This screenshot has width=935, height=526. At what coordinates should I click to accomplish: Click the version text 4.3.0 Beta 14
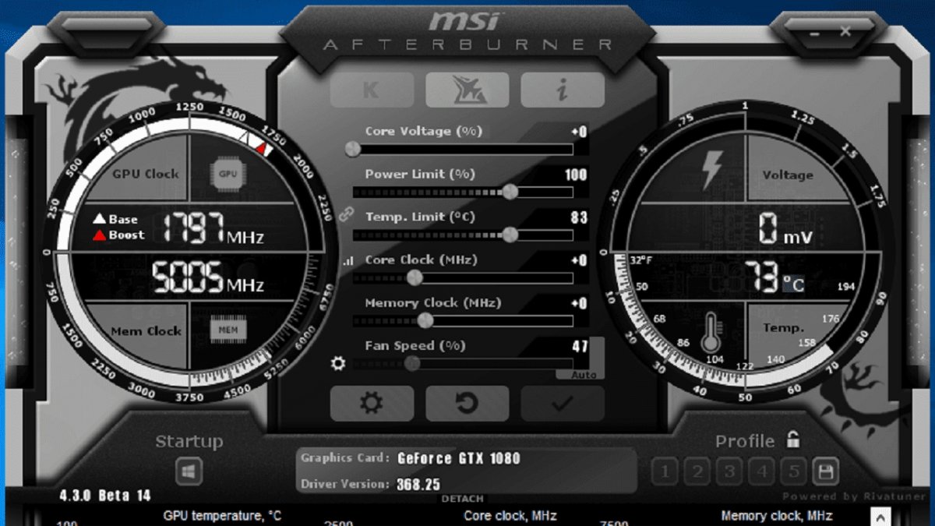105,496
